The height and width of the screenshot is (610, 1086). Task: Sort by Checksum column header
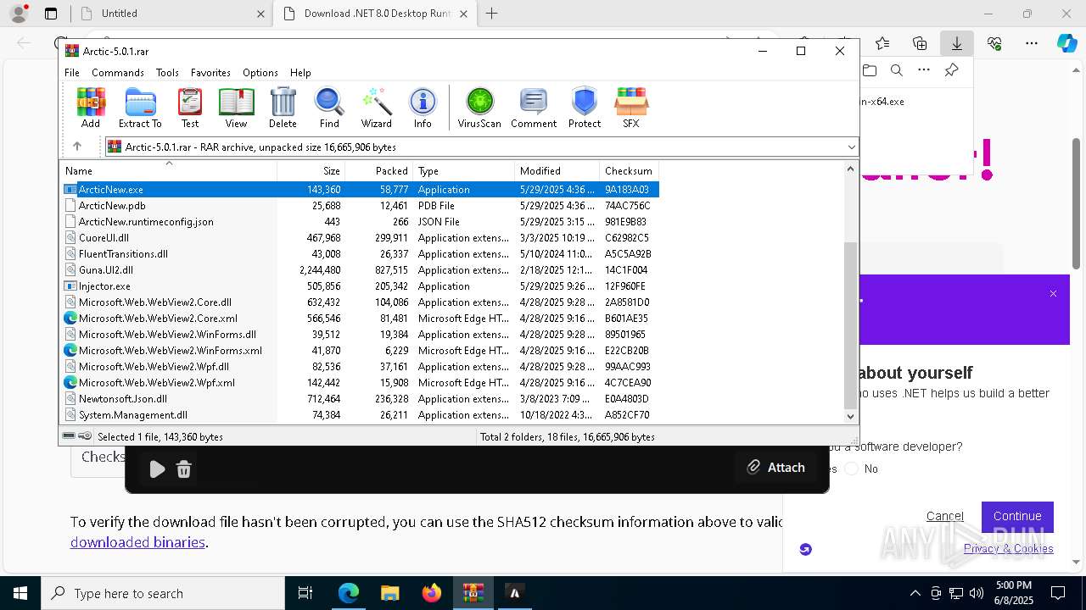click(629, 170)
